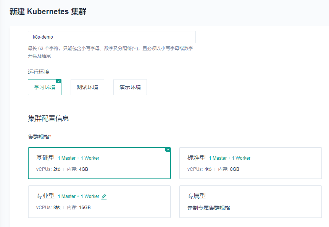Click the checkmark badge on 学习环境
Screen dimensions: 329x227
(59, 81)
